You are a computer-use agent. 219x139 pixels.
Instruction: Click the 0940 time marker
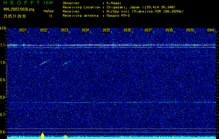coord(211,30)
